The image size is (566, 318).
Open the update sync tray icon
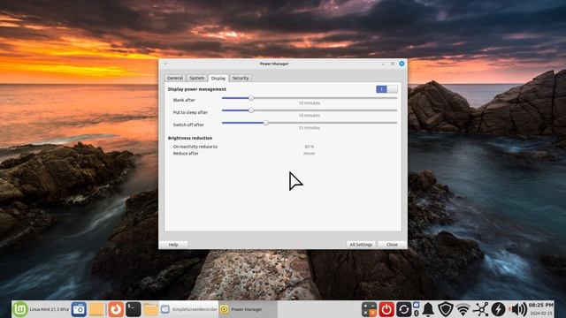point(403,309)
